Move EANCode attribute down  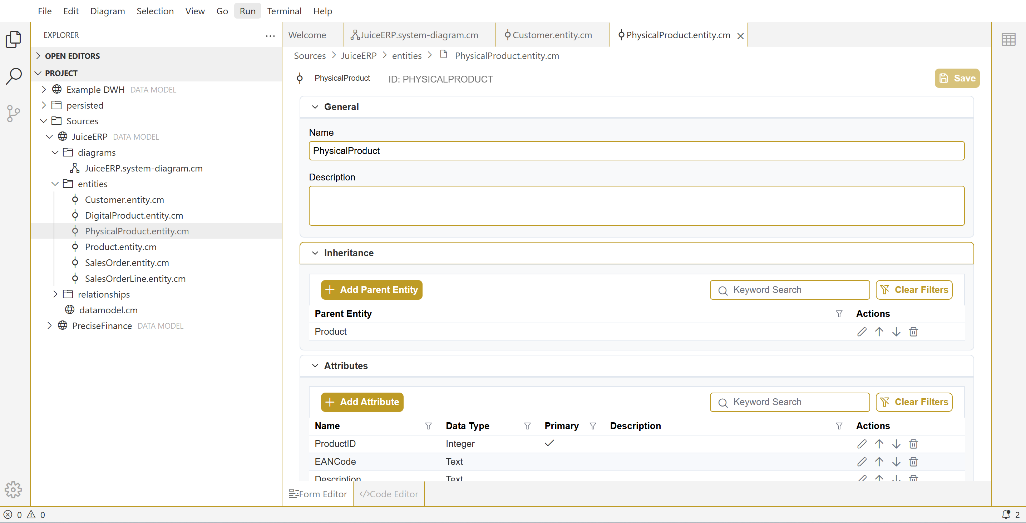pos(896,462)
